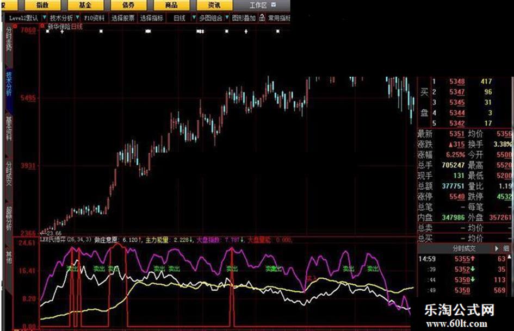Switch to the 超赢分析 side tab
514x331 pixels.
pos(8,218)
